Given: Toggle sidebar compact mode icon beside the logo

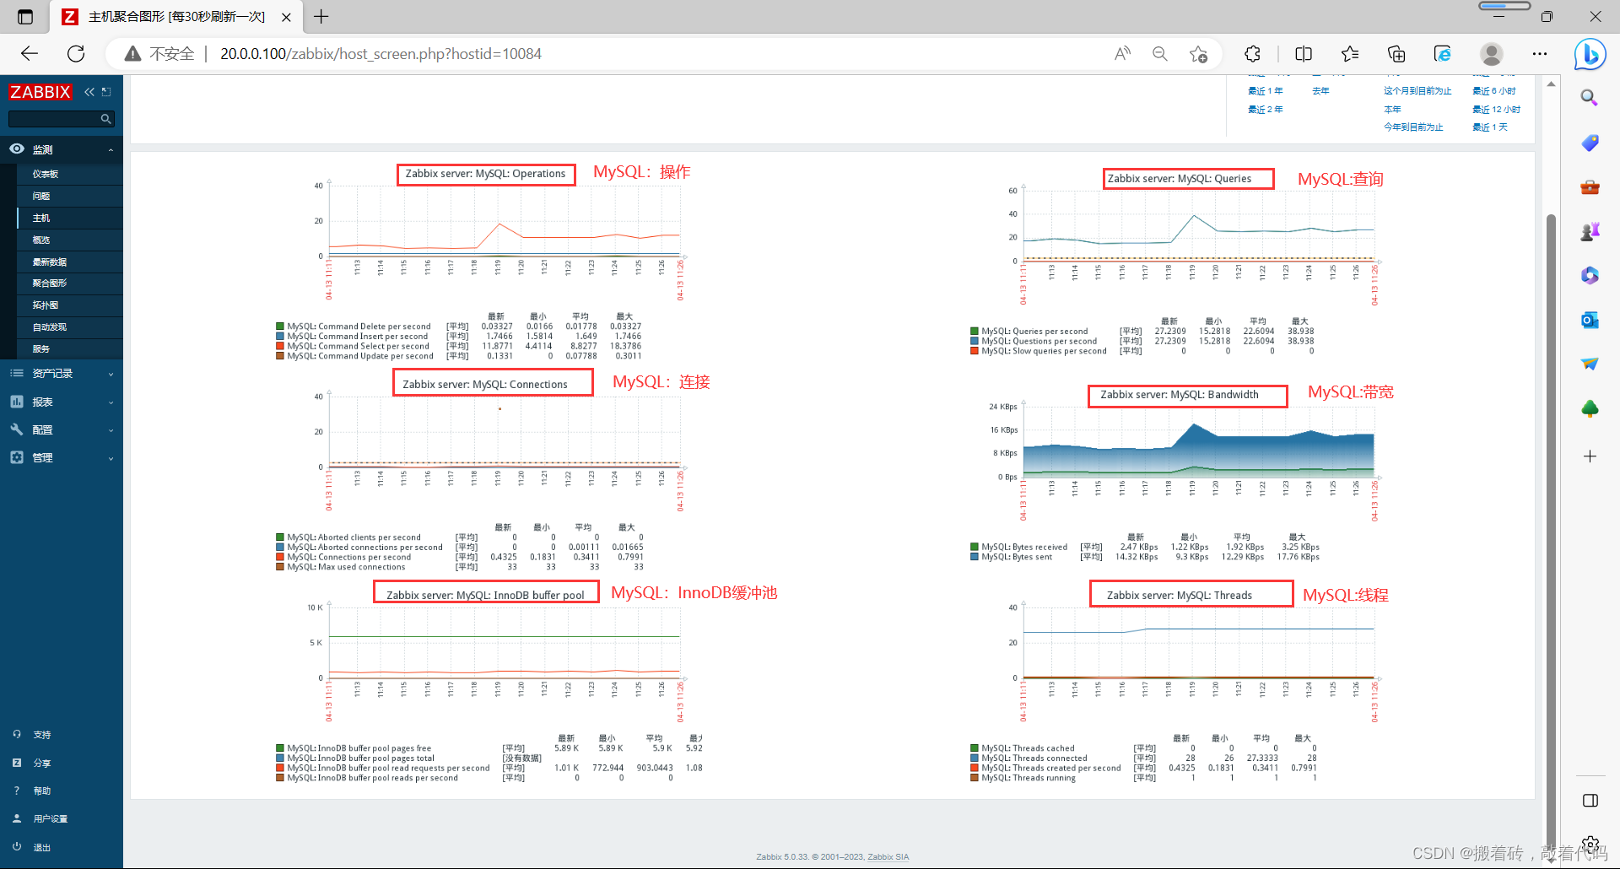Looking at the screenshot, I should tap(106, 91).
